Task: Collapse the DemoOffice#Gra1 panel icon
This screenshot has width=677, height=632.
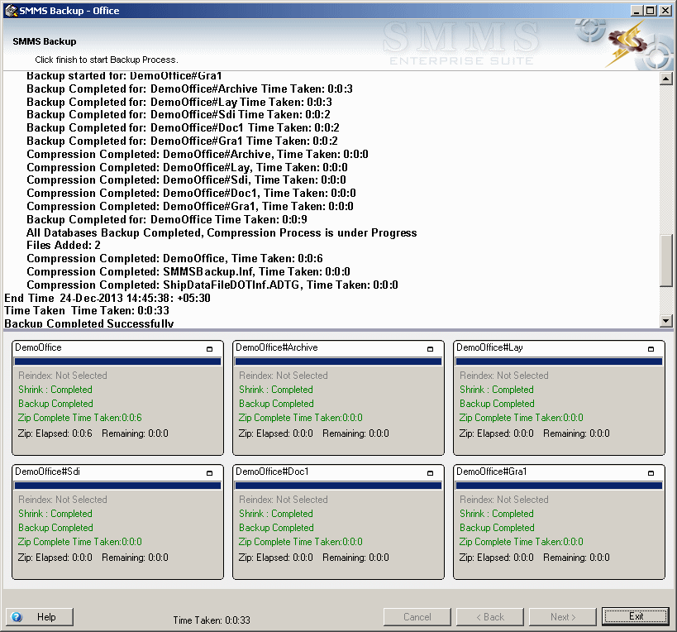Action: (651, 473)
